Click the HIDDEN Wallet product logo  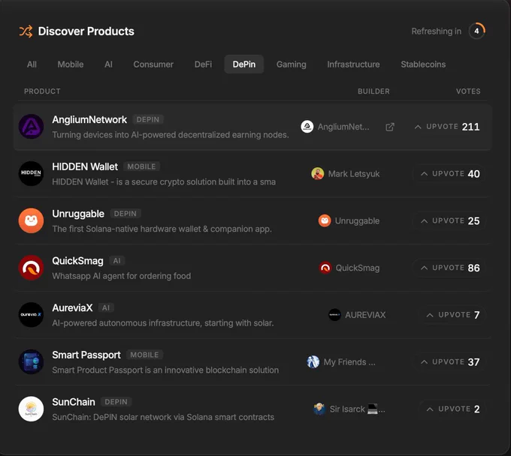click(x=31, y=173)
